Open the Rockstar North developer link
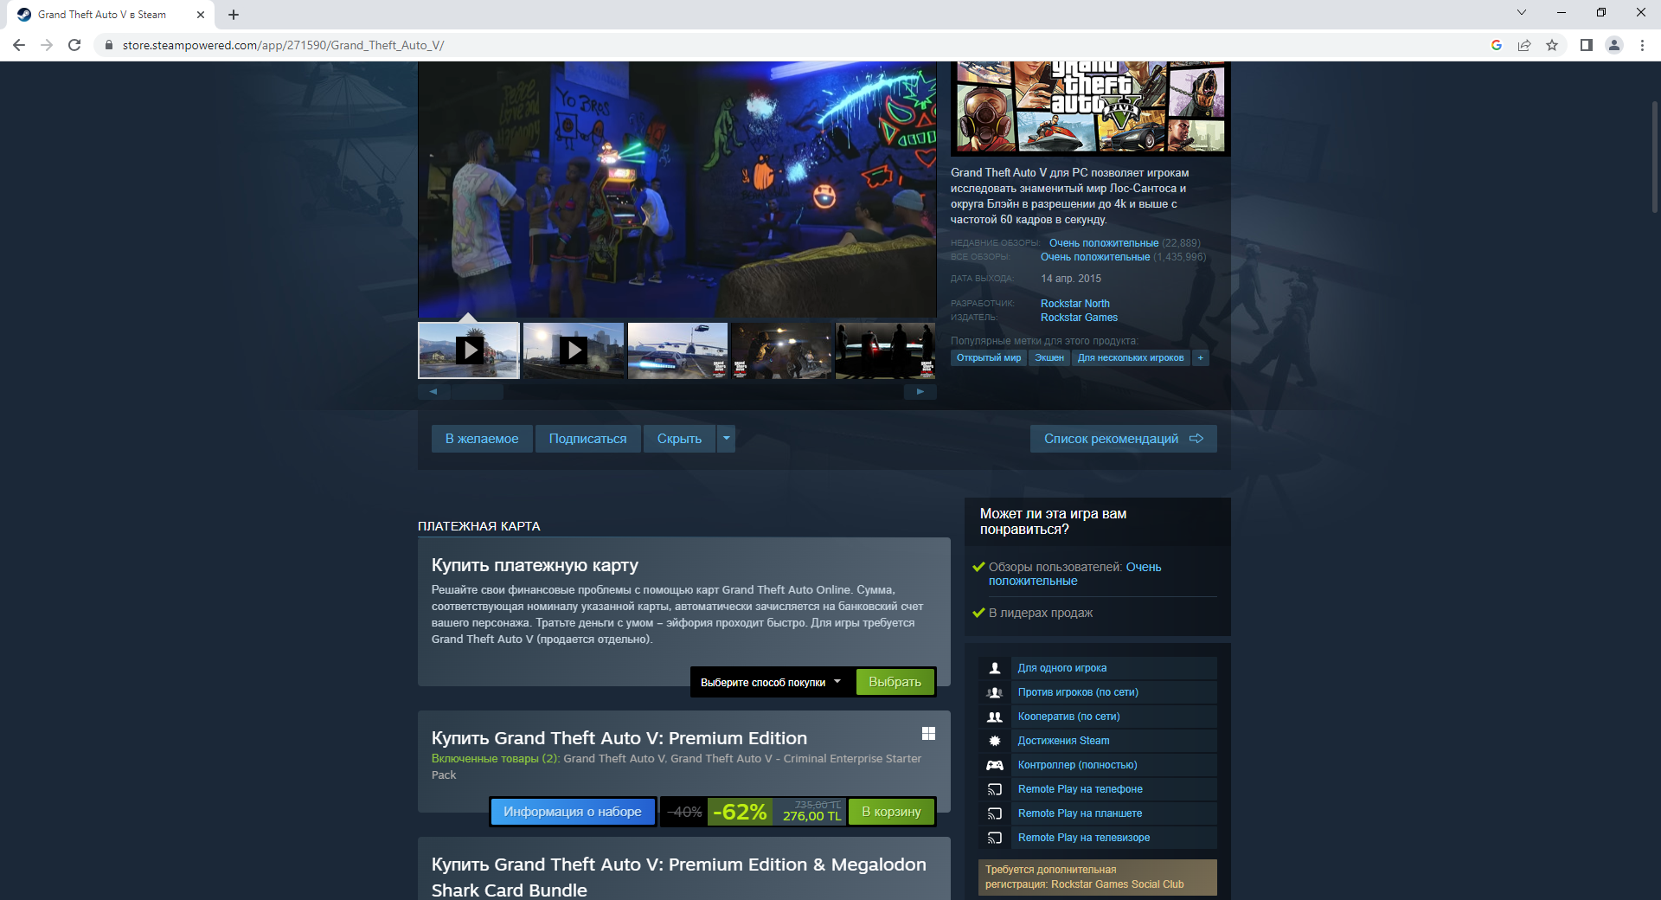Screen dimensions: 1661x900 point(1074,304)
